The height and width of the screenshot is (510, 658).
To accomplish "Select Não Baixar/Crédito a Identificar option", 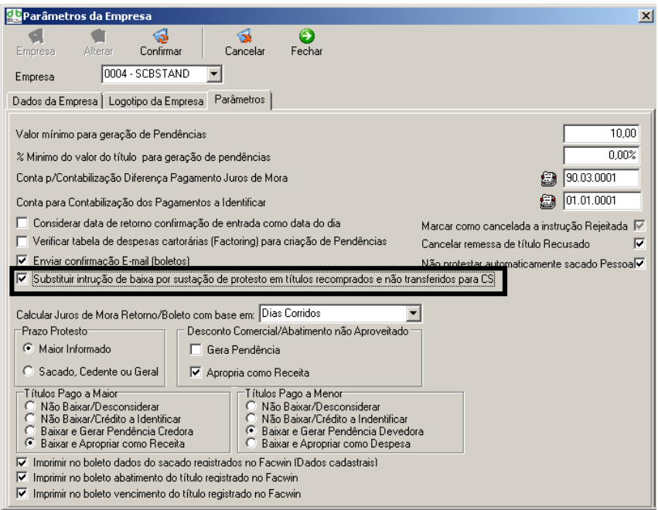I will 30,418.
